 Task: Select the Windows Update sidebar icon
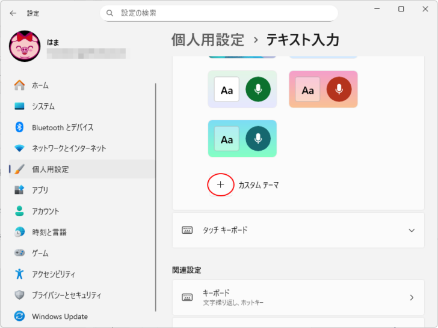point(20,316)
